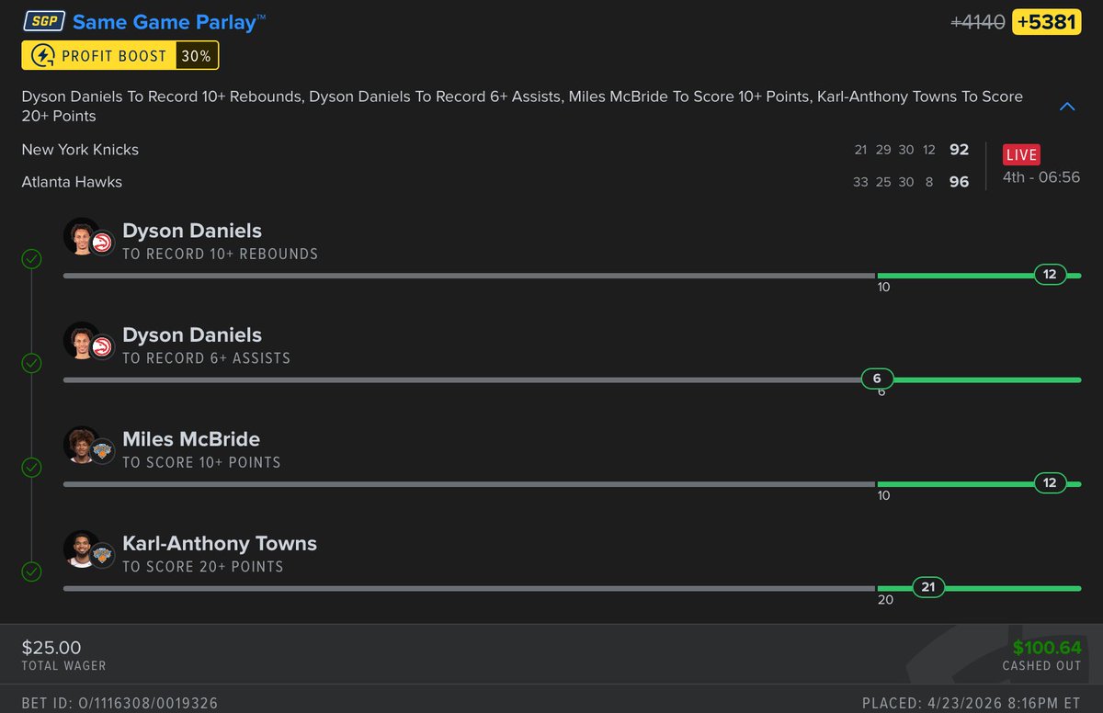Click the Atlanta Hawks team name
The image size is (1103, 713).
(x=72, y=182)
